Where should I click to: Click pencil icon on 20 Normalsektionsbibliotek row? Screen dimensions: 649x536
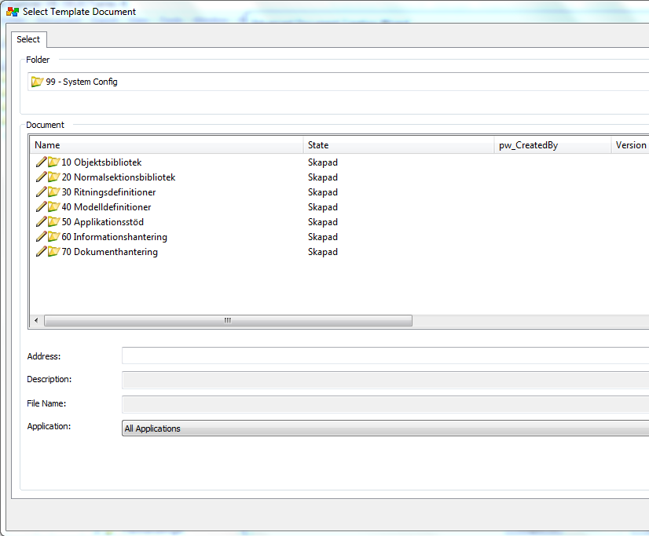[x=41, y=177]
